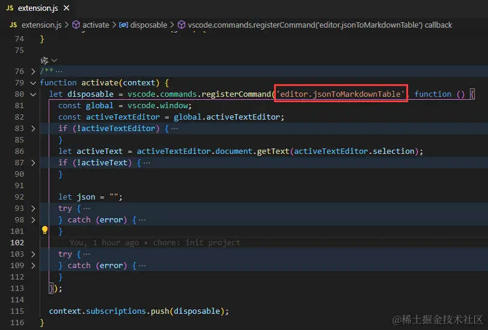Image resolution: width=488 pixels, height=330 pixels.
Task: Expand the folded comment on line 76
Action: 33,72
